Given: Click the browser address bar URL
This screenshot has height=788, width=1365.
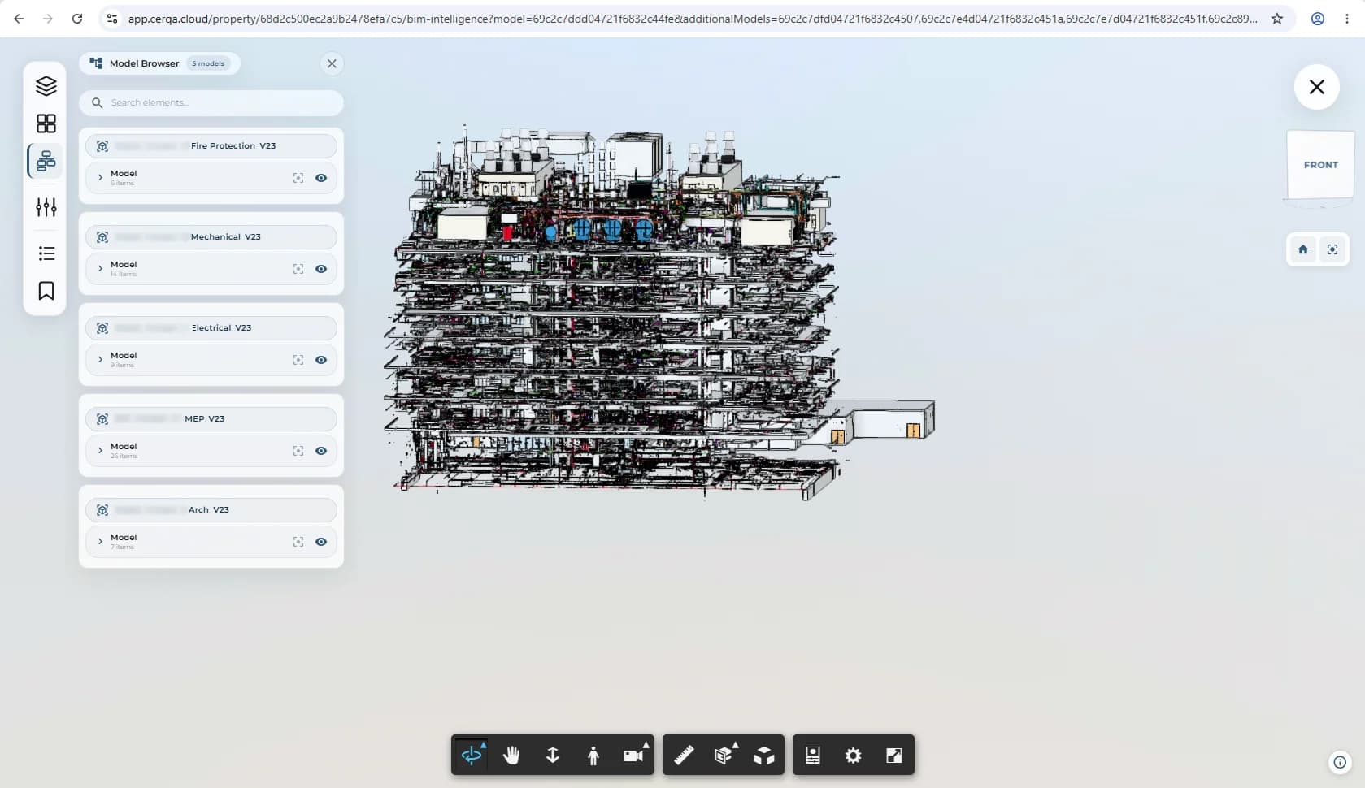Looking at the screenshot, I should pos(692,18).
